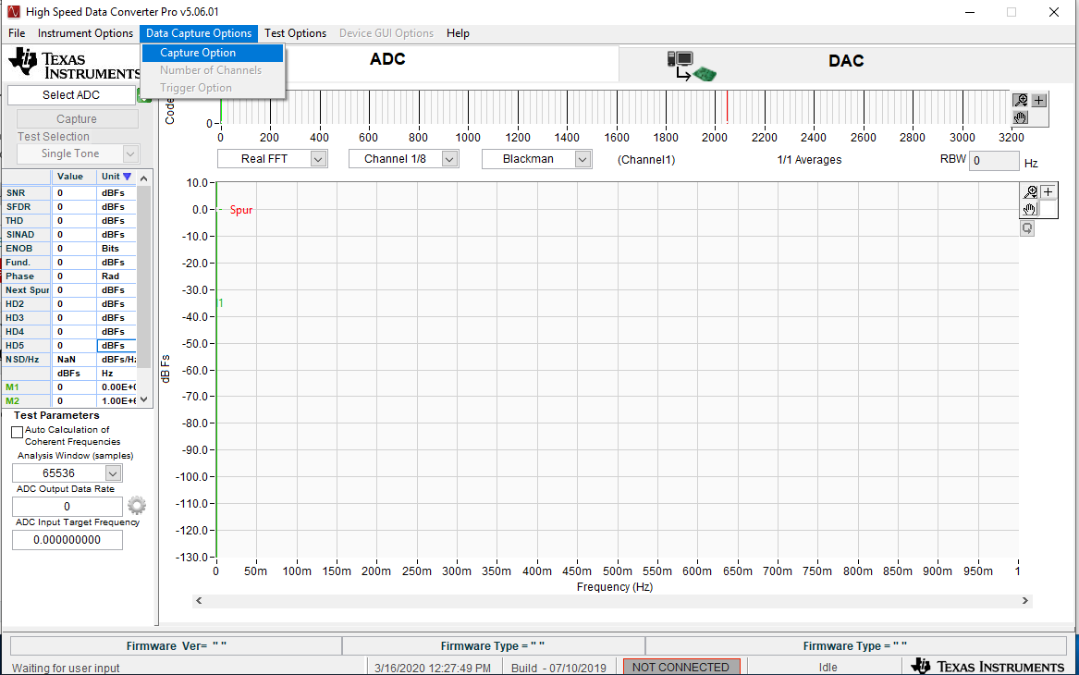
Task: Click the M1 marker row label
Action: click(26, 387)
